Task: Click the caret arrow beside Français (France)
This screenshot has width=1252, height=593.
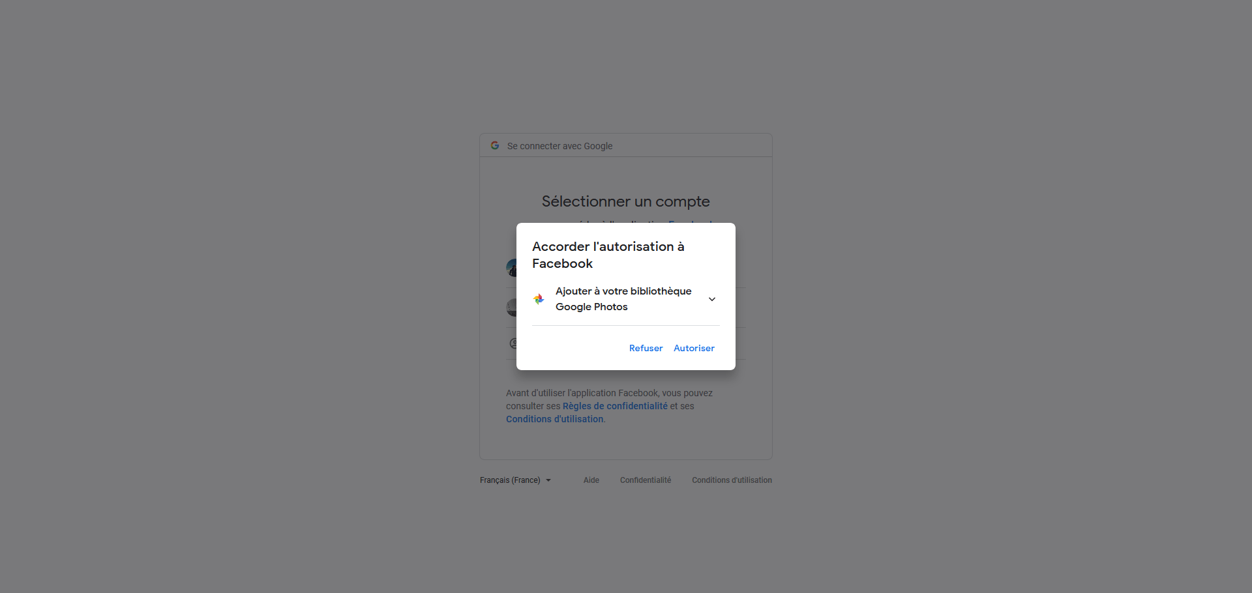Action: 548,480
